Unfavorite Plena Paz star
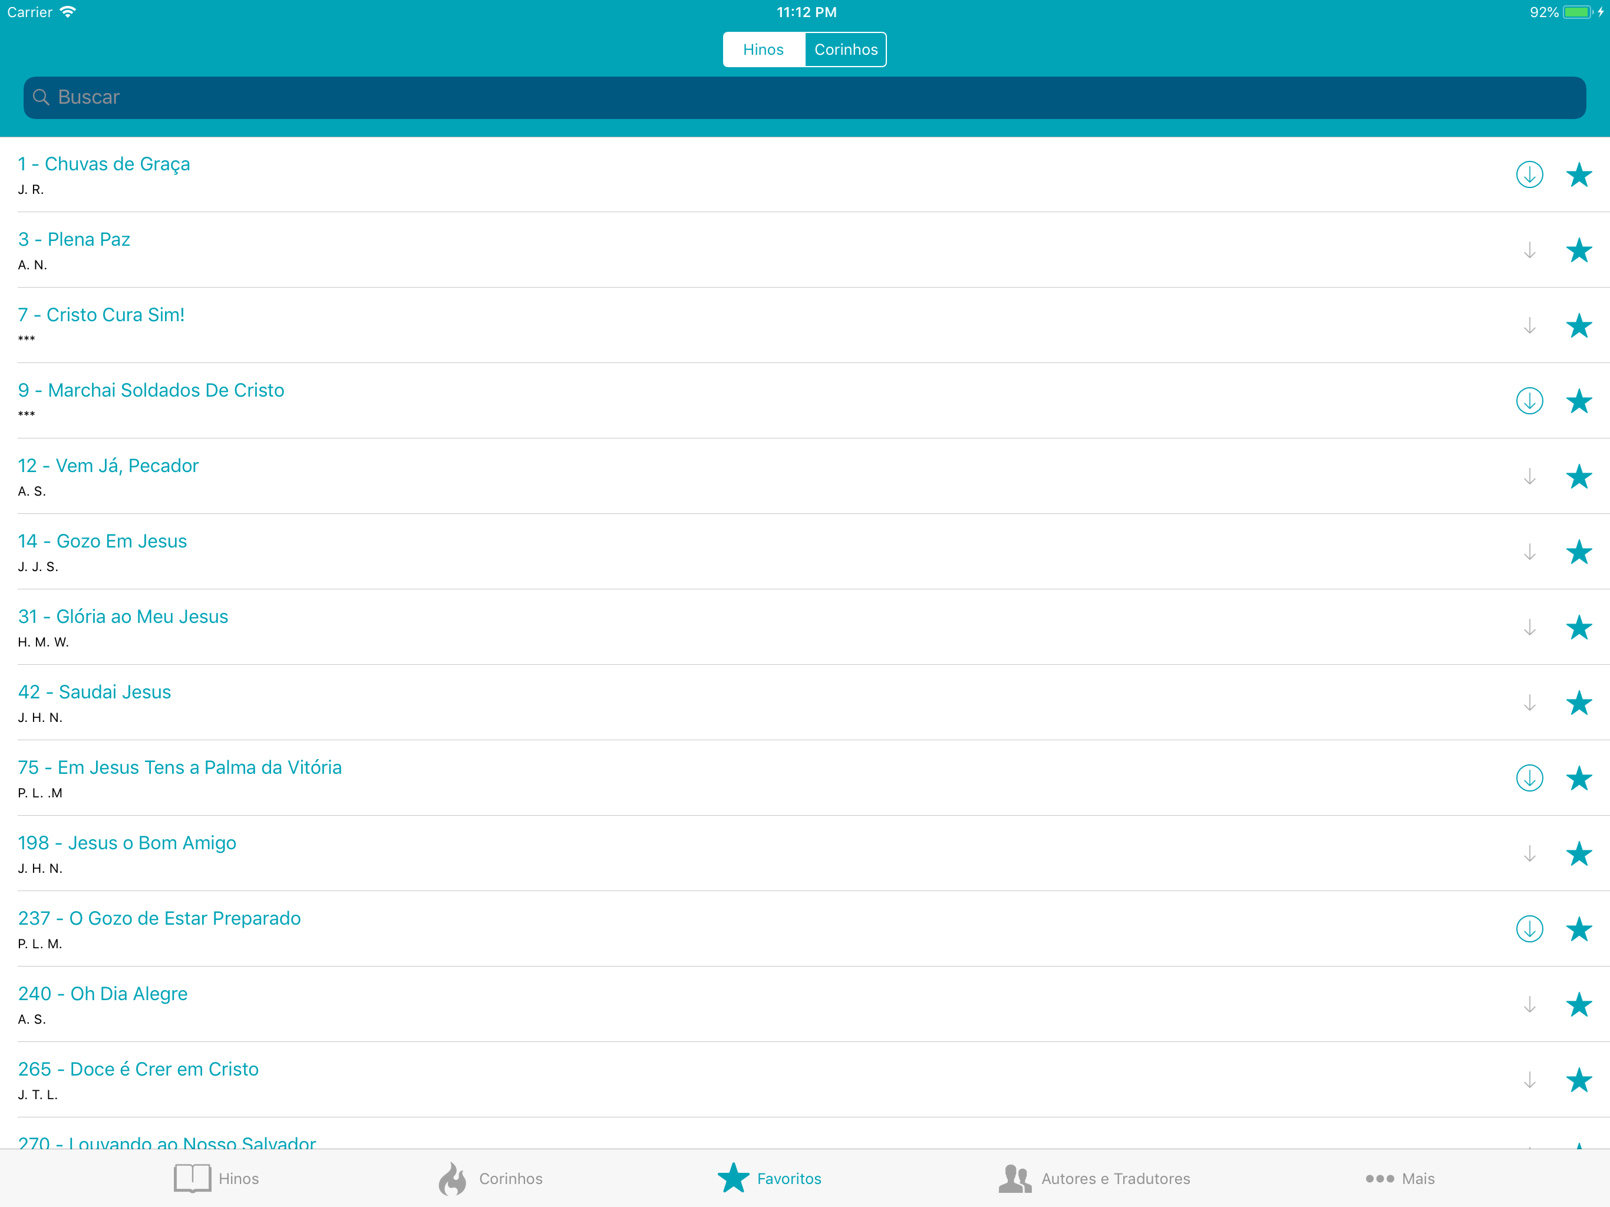 click(1579, 250)
